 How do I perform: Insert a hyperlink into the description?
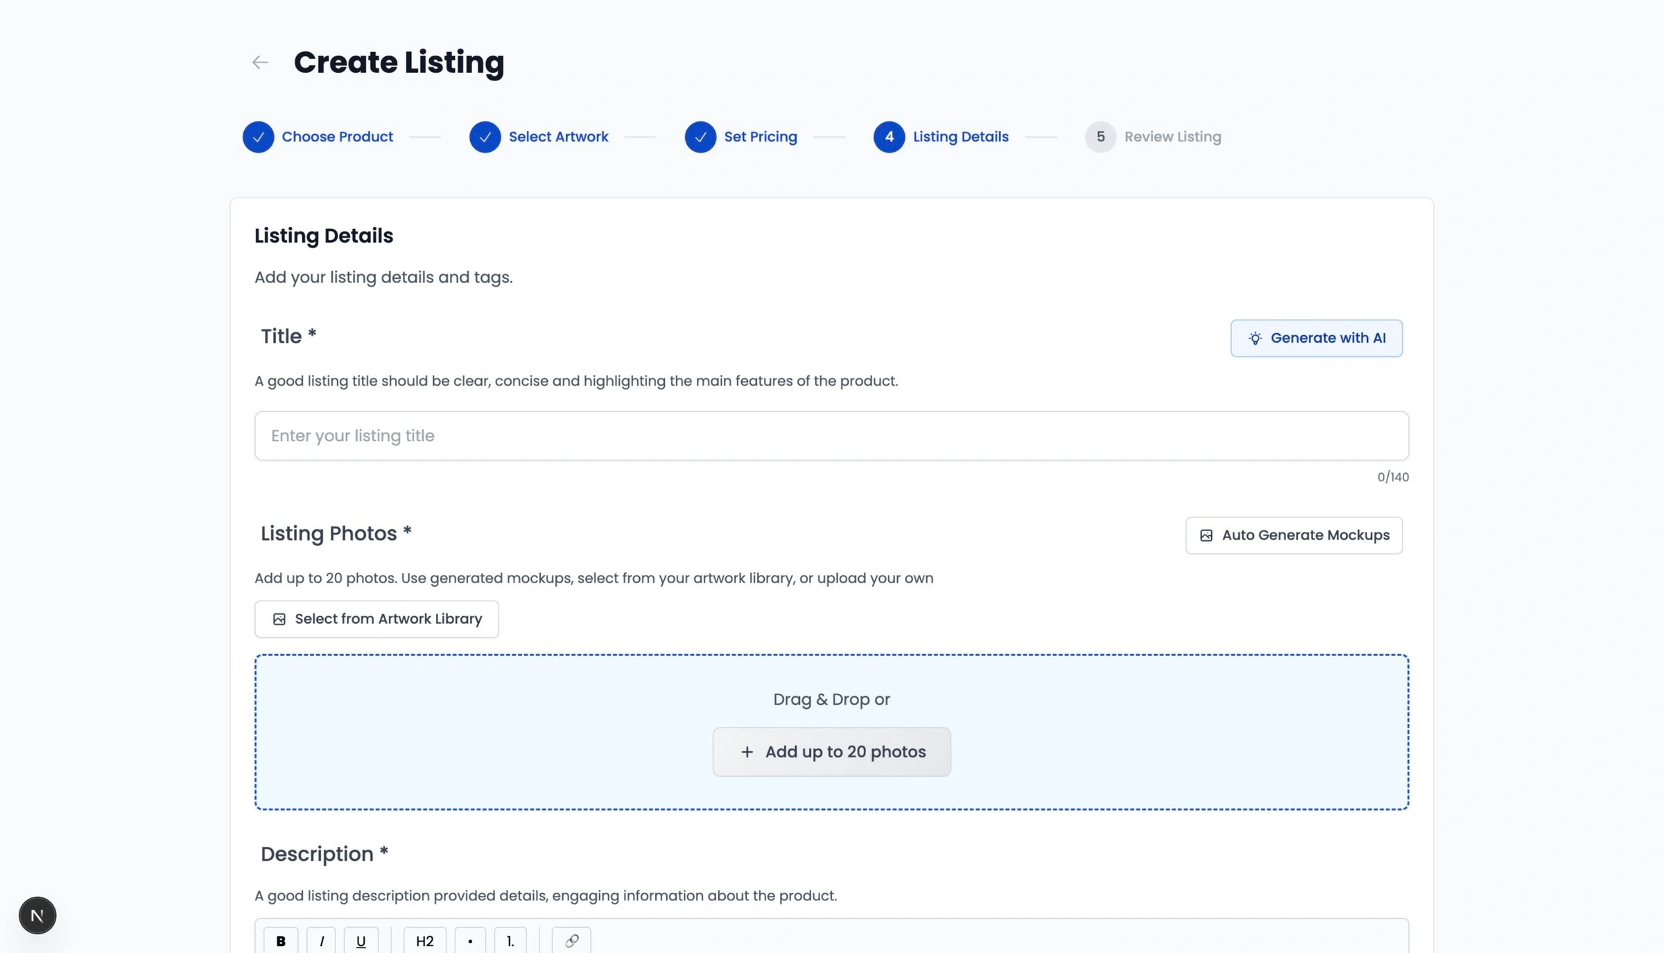[x=570, y=940]
